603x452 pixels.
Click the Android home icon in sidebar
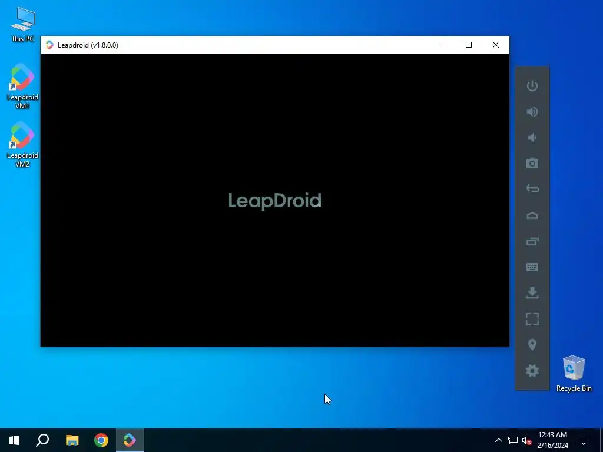click(x=532, y=215)
